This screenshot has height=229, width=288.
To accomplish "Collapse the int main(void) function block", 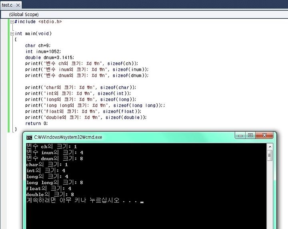I will coord(12,34).
